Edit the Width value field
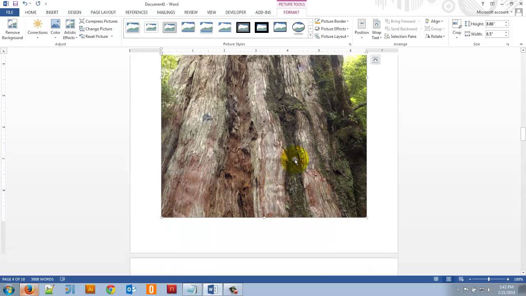The height and width of the screenshot is (296, 526). click(494, 34)
